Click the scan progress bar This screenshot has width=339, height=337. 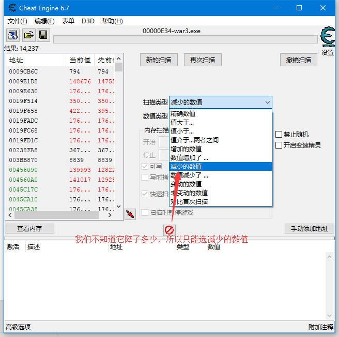[x=186, y=39]
